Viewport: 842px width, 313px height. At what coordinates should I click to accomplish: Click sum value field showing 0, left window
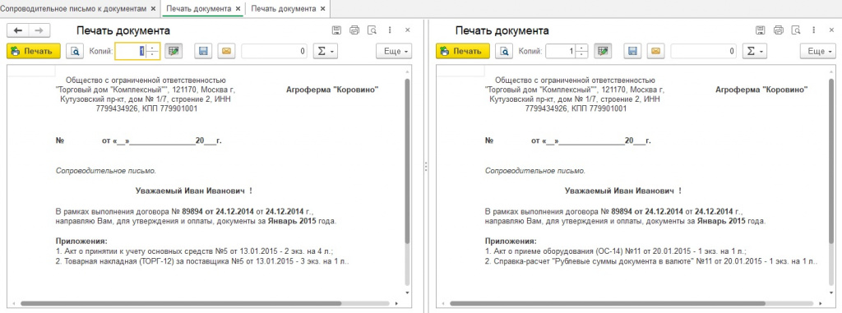[275, 52]
